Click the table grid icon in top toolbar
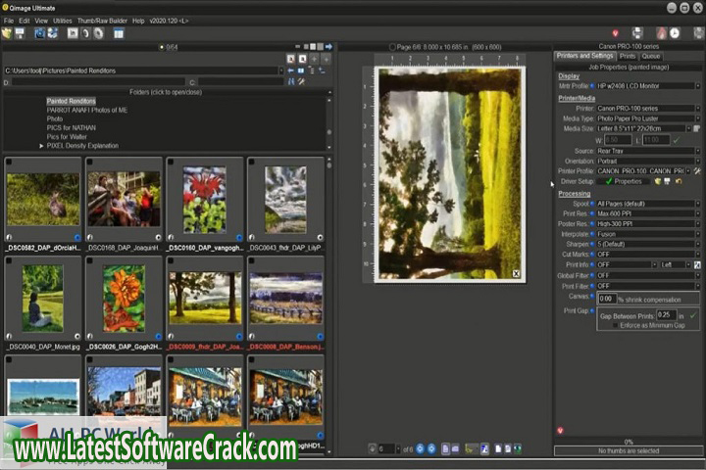Image resolution: width=706 pixels, height=470 pixels. pos(119,33)
